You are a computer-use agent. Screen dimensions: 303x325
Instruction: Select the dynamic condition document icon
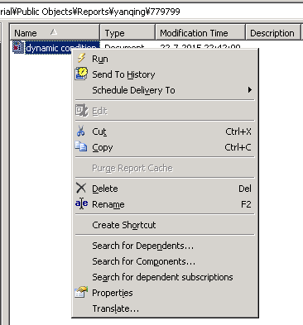(18, 48)
